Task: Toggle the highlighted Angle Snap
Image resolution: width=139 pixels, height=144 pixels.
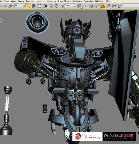Action: [103, 6]
